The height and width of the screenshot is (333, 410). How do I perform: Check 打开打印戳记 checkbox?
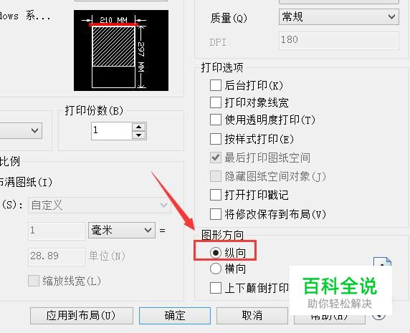[x=216, y=195]
